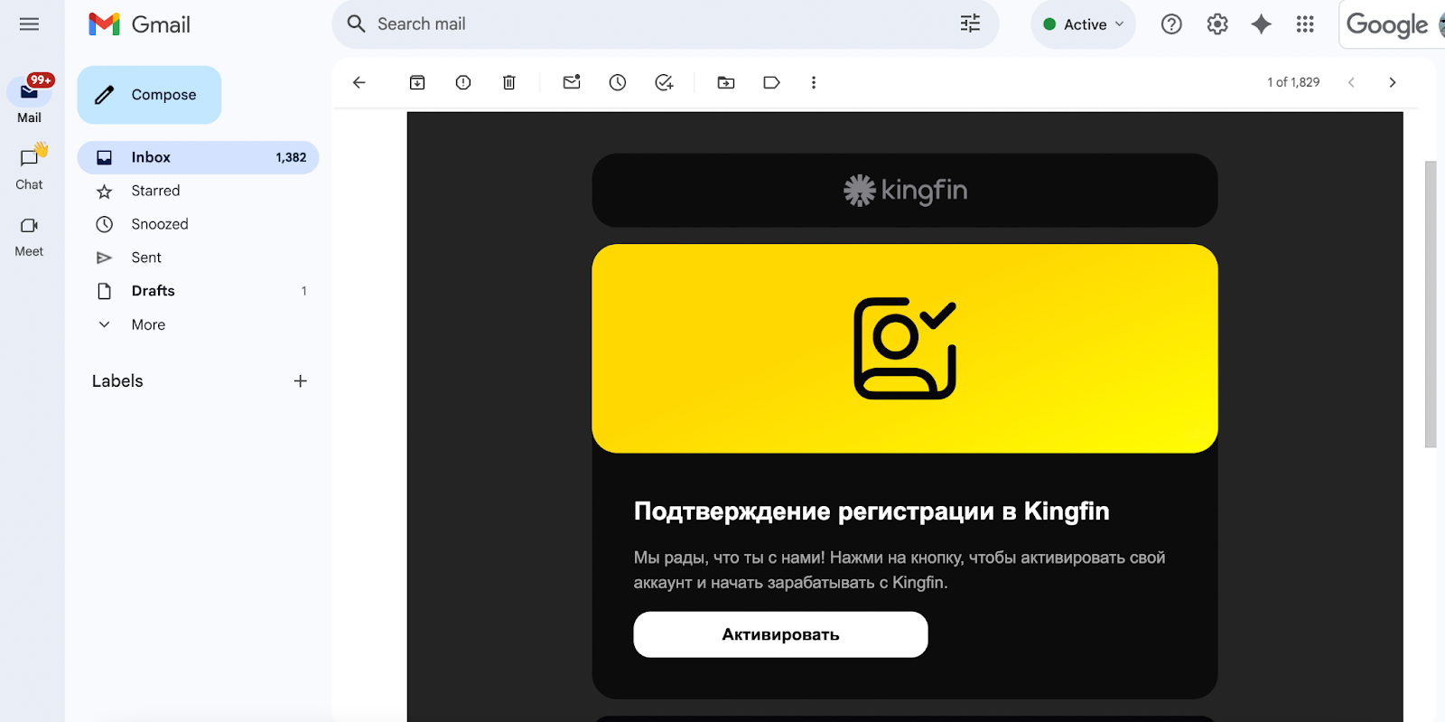Click the Подтверждение регистрации в Kingfin heading
Image resolution: width=1445 pixels, height=722 pixels.
(x=872, y=511)
